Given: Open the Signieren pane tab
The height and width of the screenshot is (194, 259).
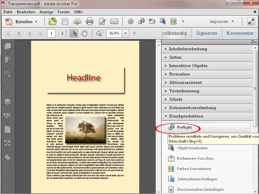Looking at the screenshot, I should click(207, 33).
